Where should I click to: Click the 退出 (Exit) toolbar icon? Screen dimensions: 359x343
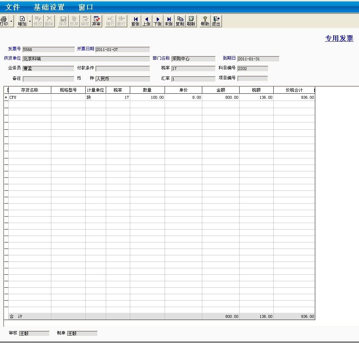(x=216, y=21)
